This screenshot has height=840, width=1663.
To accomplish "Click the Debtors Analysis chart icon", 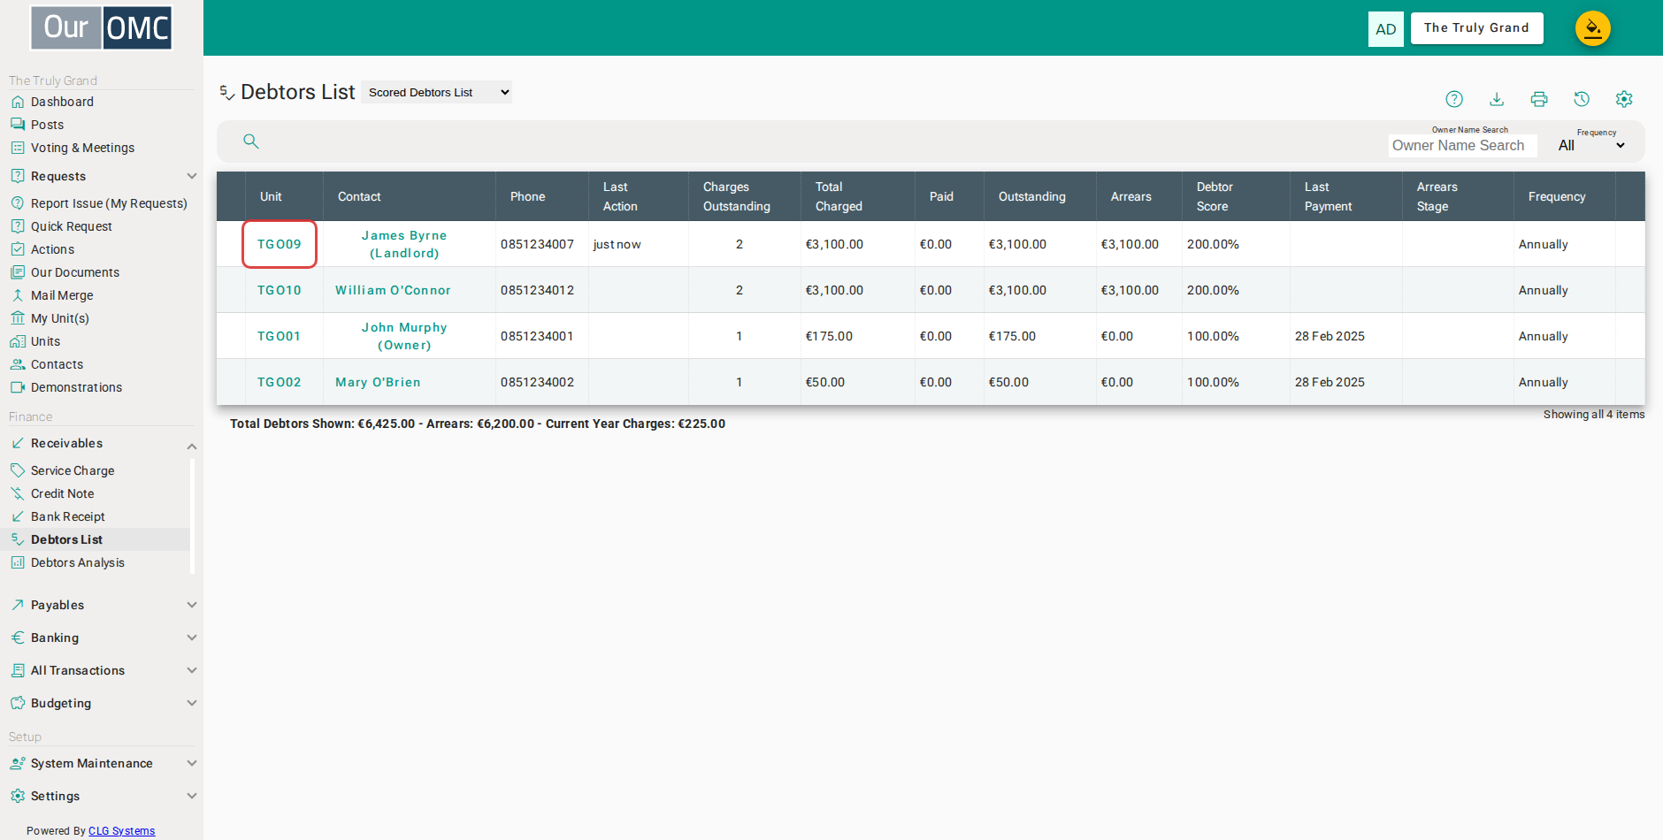I will click(x=18, y=562).
